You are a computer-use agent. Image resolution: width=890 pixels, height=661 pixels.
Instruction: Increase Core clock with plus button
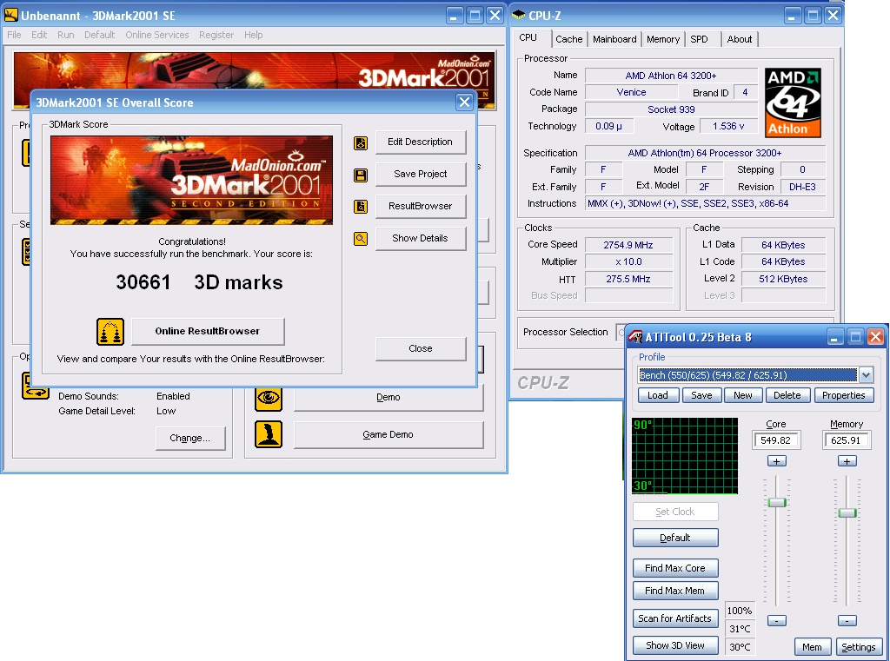coord(776,461)
